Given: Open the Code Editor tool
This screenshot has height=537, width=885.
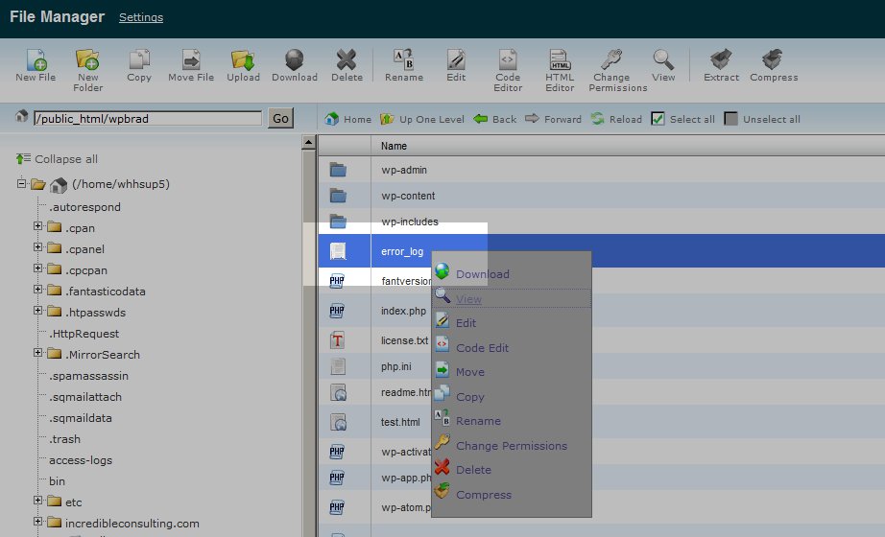Looking at the screenshot, I should 508,61.
